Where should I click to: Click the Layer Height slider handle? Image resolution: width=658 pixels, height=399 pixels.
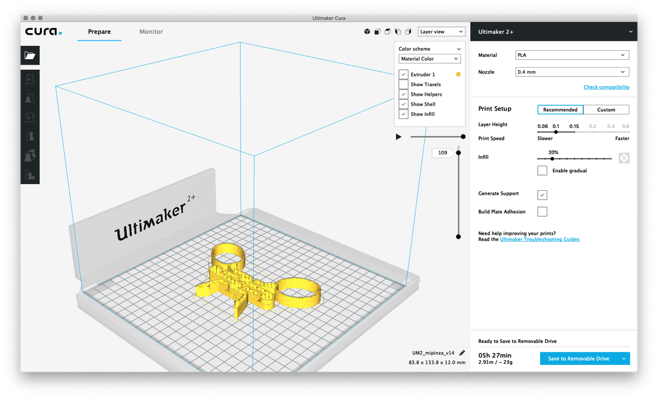tap(556, 132)
